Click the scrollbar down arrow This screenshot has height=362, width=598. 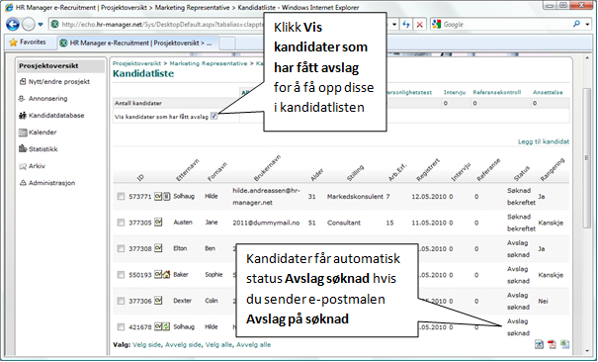588,351
